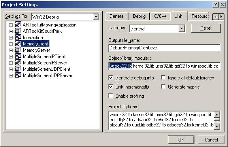Expand the MultipleScreenIPServer tree node
The image size is (228, 147).
click(x=11, y=63)
